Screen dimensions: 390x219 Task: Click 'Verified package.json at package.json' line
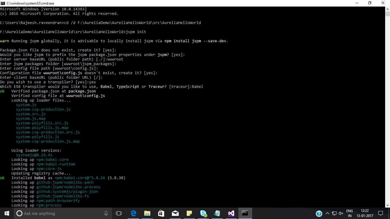[54, 91]
